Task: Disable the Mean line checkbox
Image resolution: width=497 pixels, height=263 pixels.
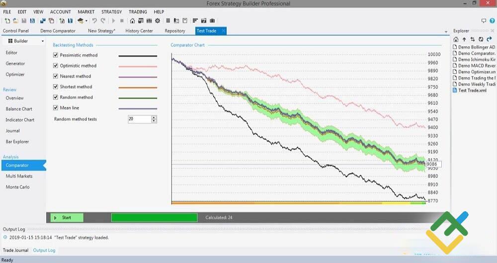Action: point(56,108)
